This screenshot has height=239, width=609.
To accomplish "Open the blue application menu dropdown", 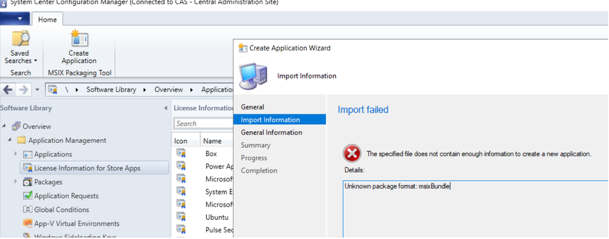I will coord(15,19).
